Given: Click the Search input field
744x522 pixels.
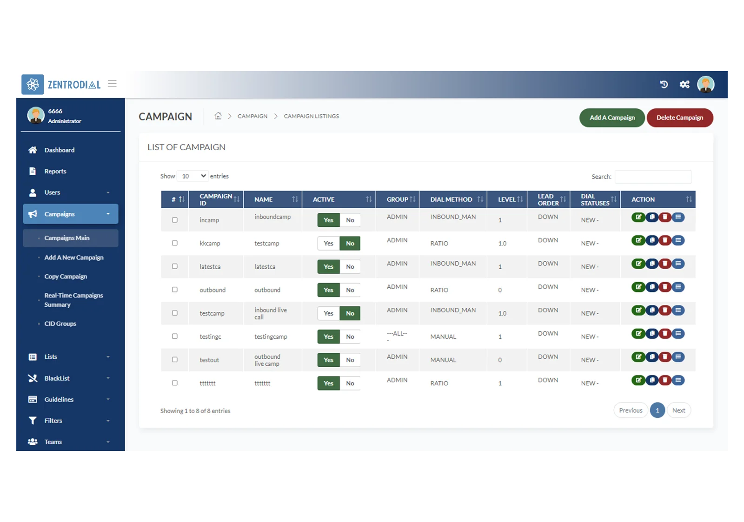Looking at the screenshot, I should (653, 177).
